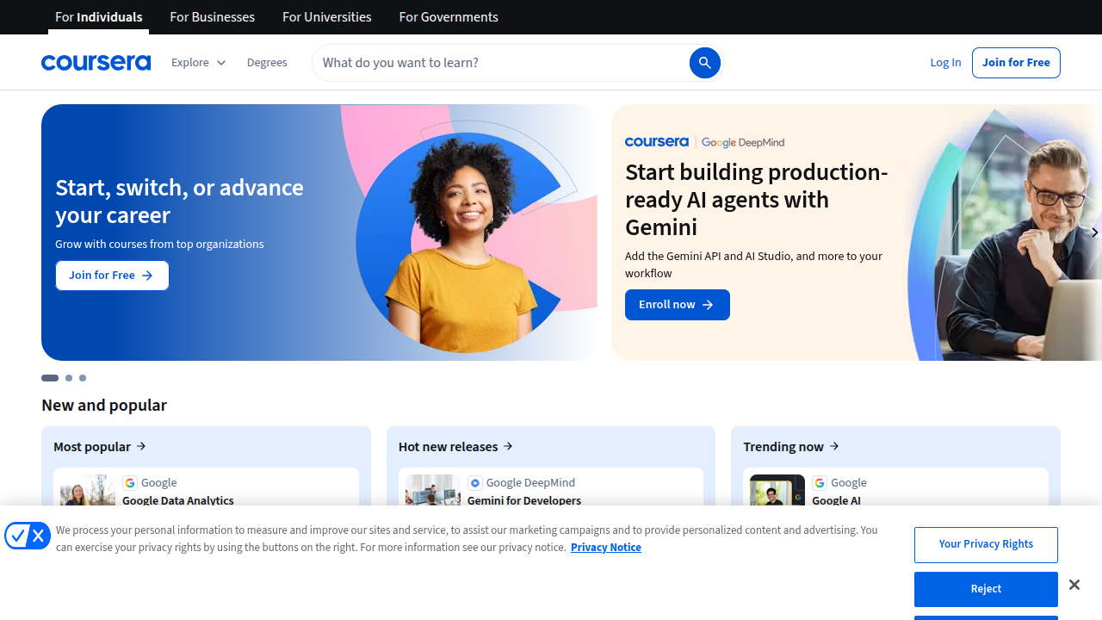The image size is (1102, 620).
Task: Go to For Governments tab
Action: click(x=449, y=17)
